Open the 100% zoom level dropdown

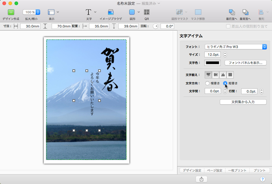point(31,12)
